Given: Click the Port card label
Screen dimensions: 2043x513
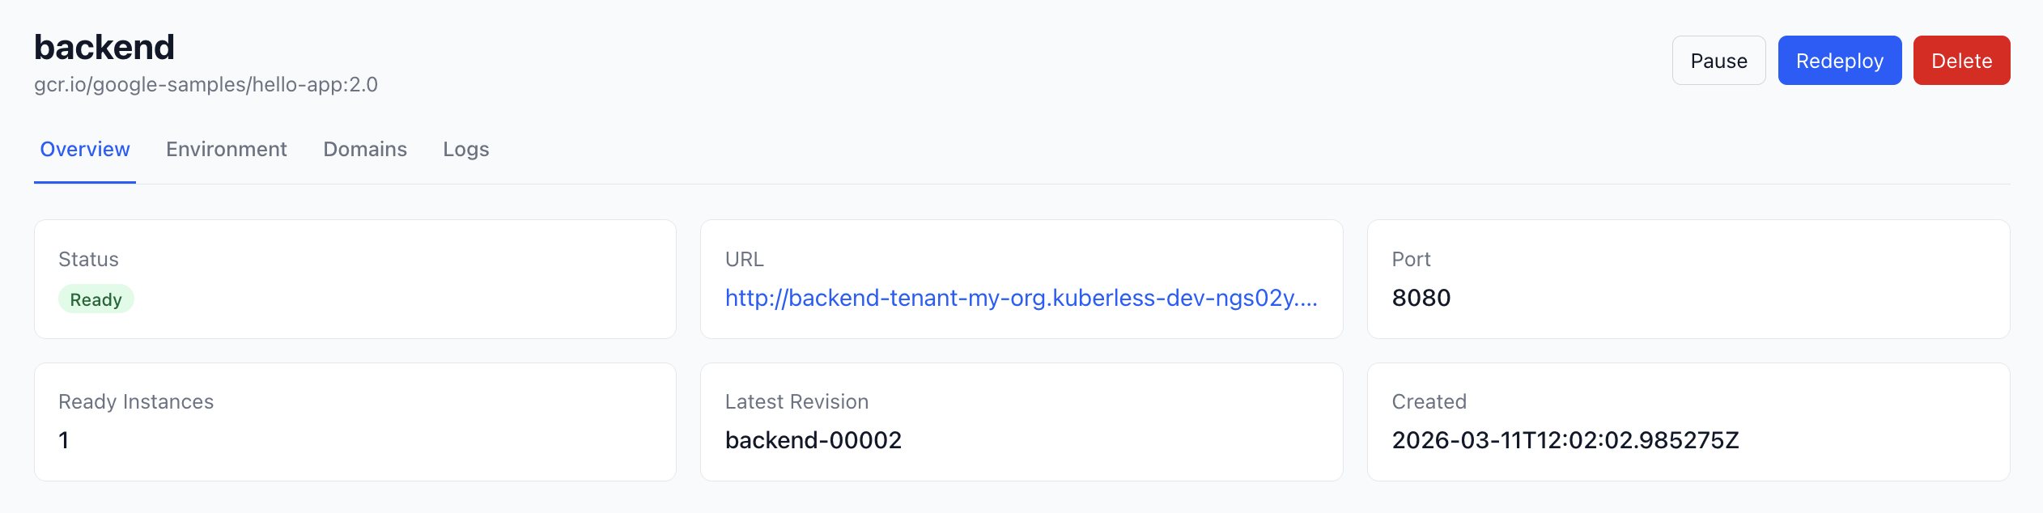Looking at the screenshot, I should 1411,260.
